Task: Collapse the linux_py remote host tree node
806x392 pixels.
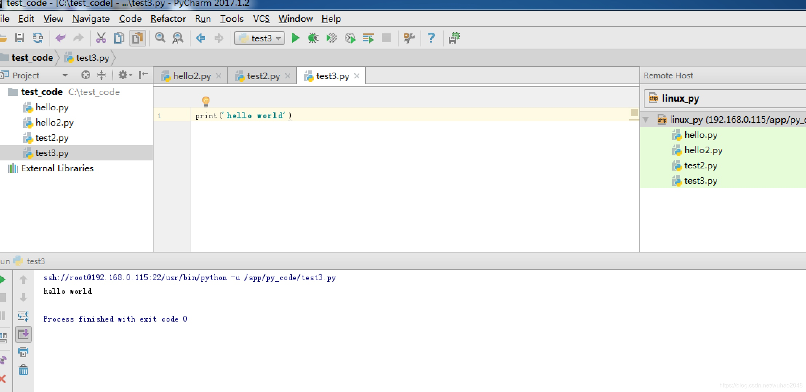Action: coord(646,119)
